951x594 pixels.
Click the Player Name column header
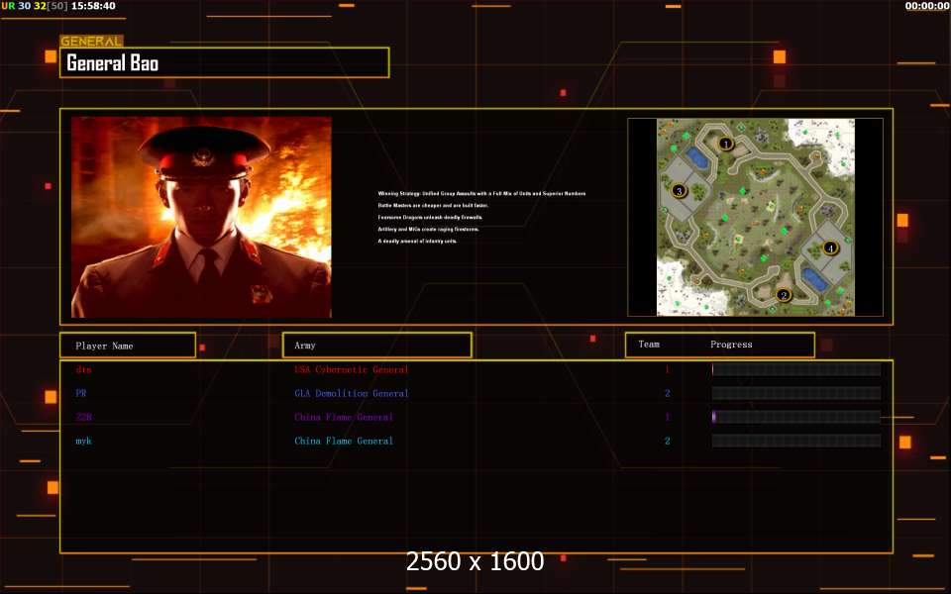127,346
